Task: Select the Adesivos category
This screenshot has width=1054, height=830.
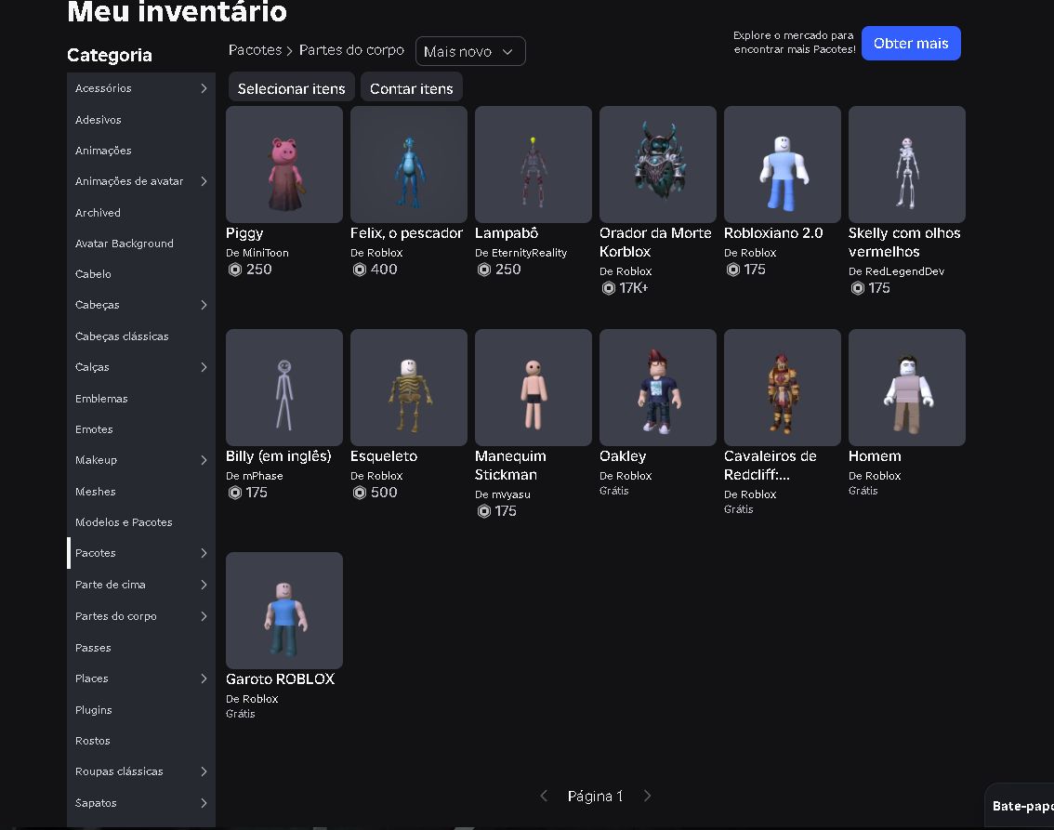Action: [x=141, y=120]
